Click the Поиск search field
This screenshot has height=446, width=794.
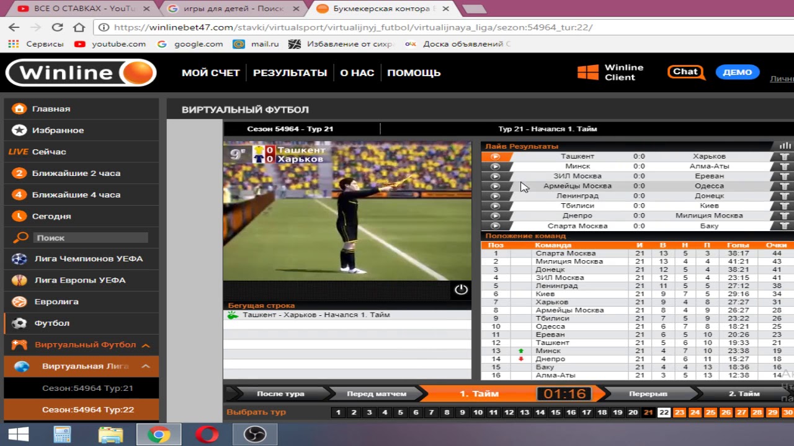[x=91, y=238]
